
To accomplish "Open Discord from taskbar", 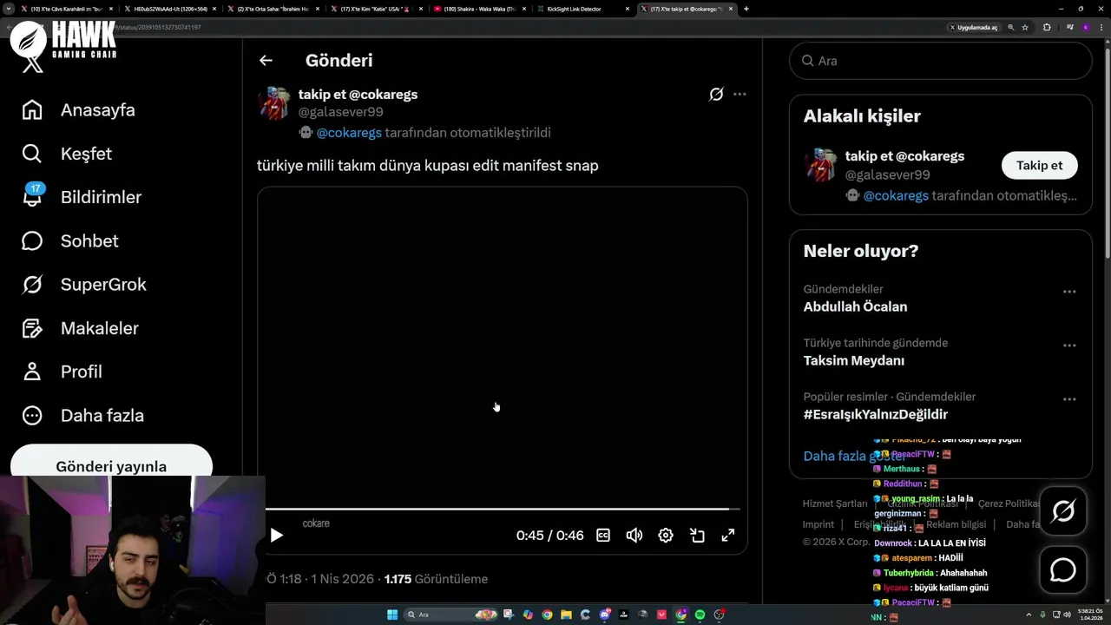I will point(605,615).
